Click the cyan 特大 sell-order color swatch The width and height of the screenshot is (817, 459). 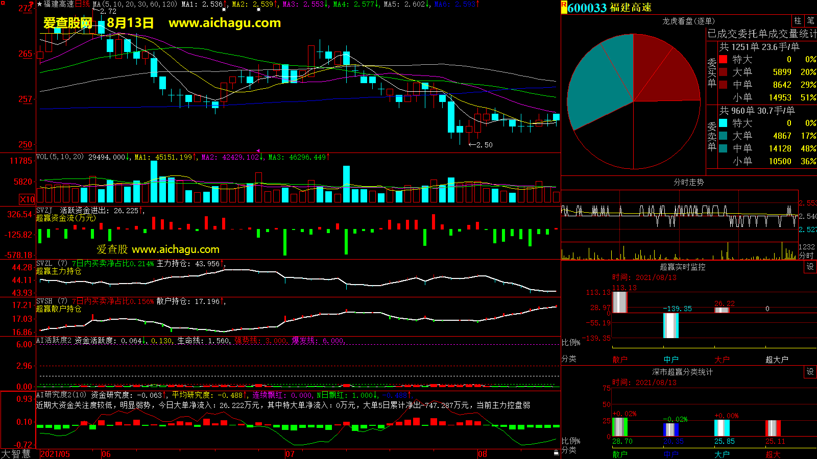[x=723, y=123]
